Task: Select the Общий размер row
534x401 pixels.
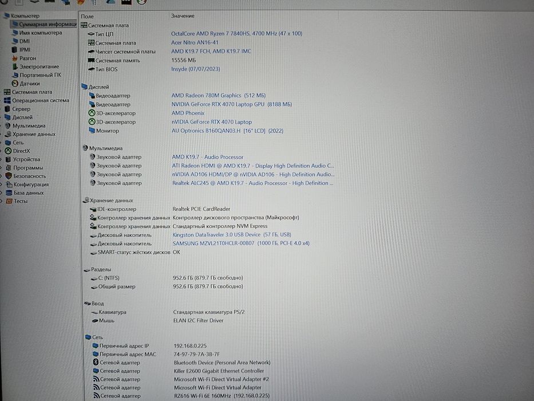Action: click(x=167, y=286)
